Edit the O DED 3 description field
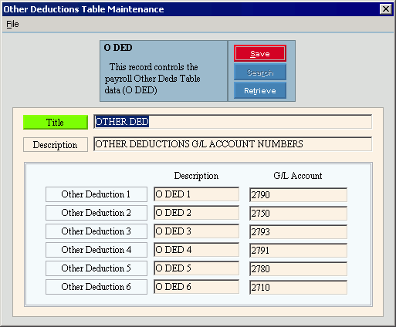 tap(196, 231)
